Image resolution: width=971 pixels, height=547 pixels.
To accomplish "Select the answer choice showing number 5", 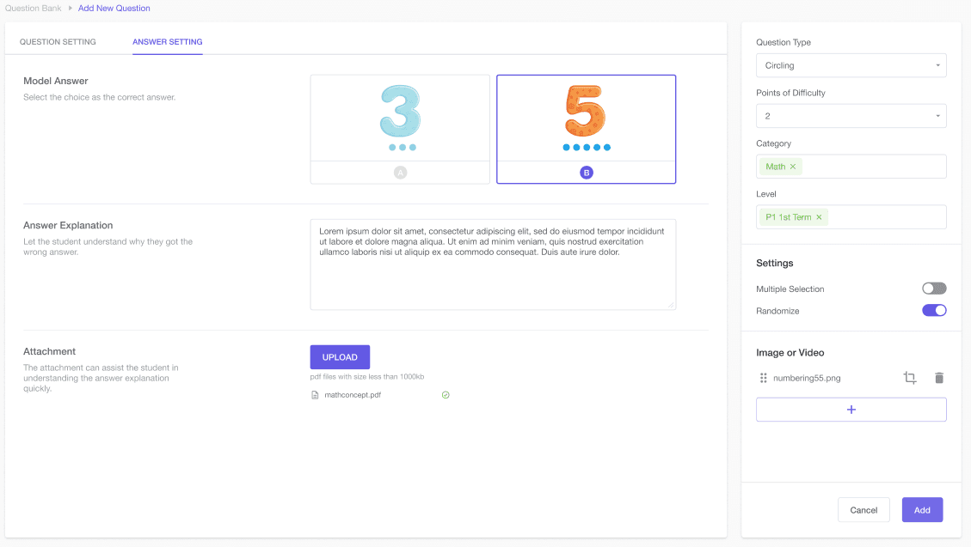I will 586,129.
